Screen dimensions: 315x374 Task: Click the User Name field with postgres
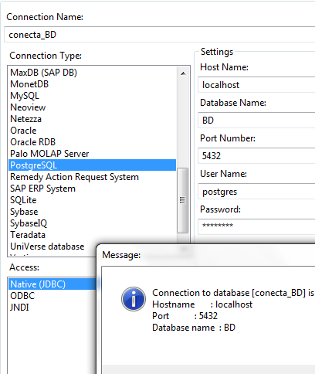coord(256,192)
